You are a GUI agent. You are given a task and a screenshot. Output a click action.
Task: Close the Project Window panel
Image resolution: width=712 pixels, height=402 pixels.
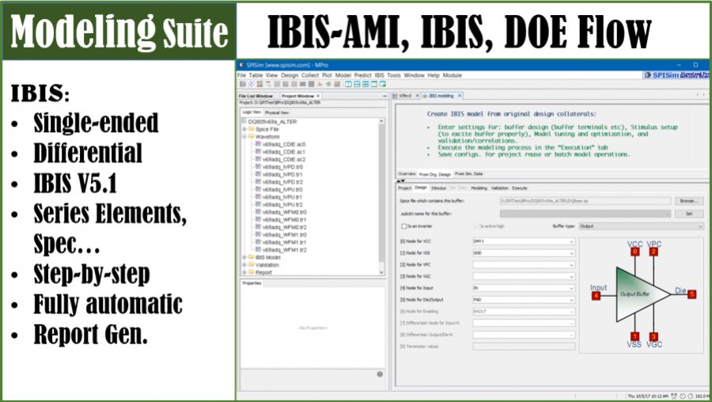(x=318, y=96)
